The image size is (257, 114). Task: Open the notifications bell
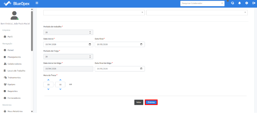(240, 3)
